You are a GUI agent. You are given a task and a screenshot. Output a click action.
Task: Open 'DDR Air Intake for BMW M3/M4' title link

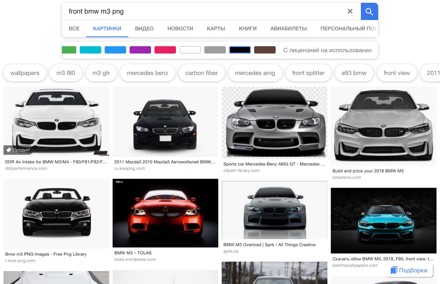[x=56, y=162]
